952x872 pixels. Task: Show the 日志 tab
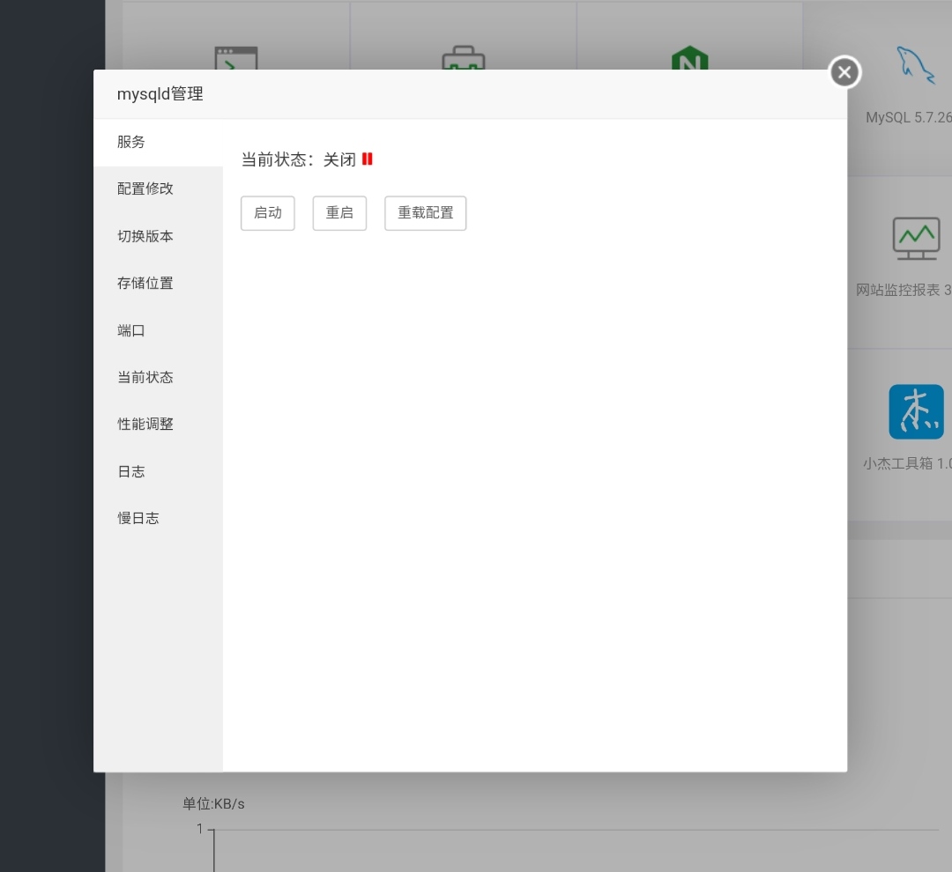131,471
